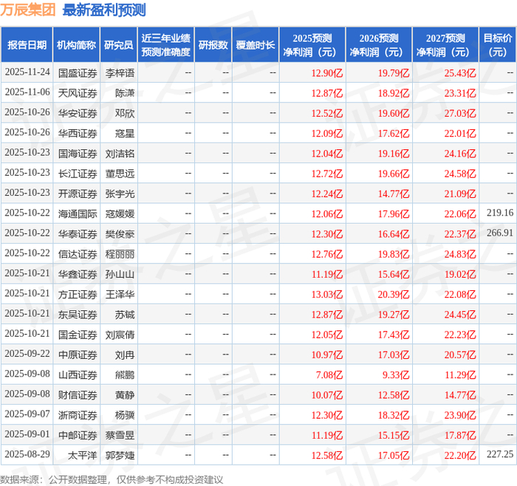
Task: Click the 信达证券 institution cell
Action: coord(78,254)
